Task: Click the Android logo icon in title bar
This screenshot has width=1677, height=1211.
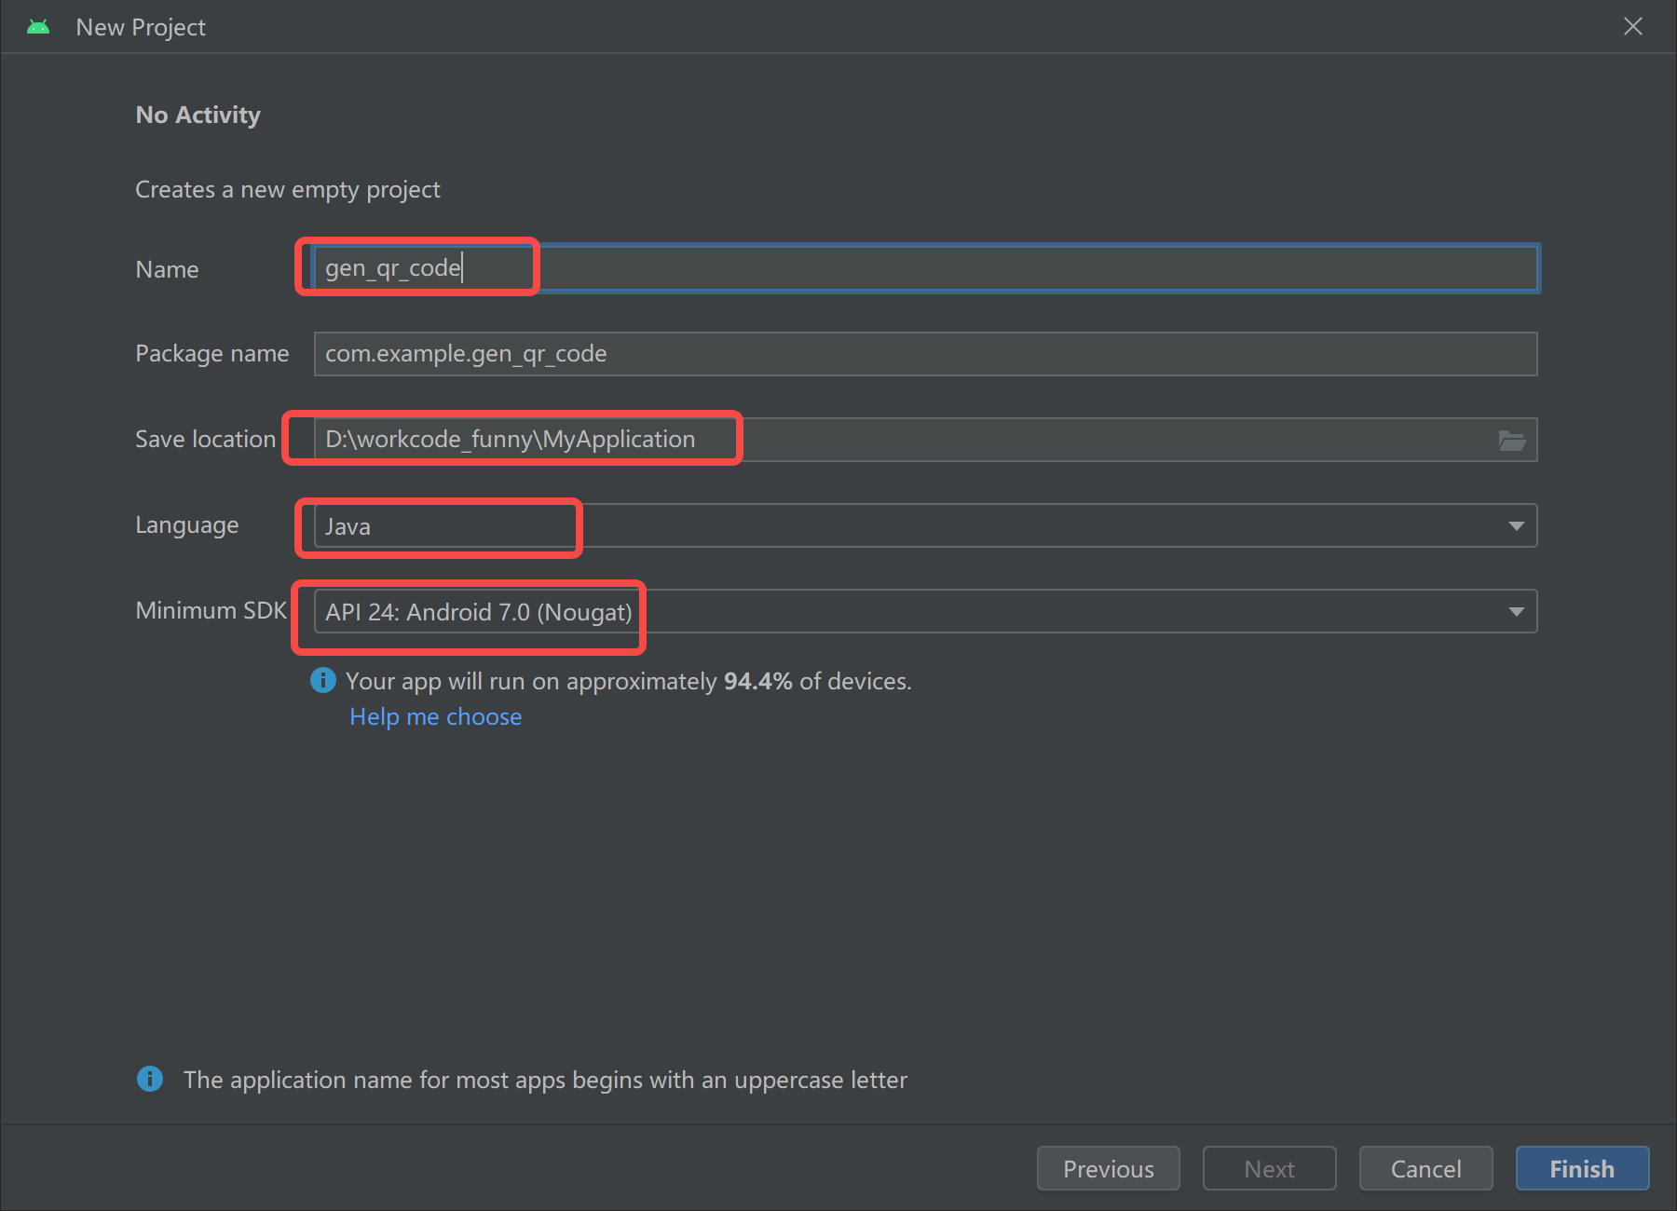Action: point(38,27)
